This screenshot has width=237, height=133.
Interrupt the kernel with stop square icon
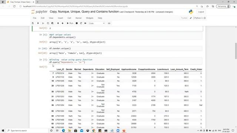[77, 23]
